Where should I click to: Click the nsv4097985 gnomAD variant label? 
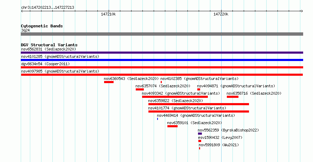60,71
